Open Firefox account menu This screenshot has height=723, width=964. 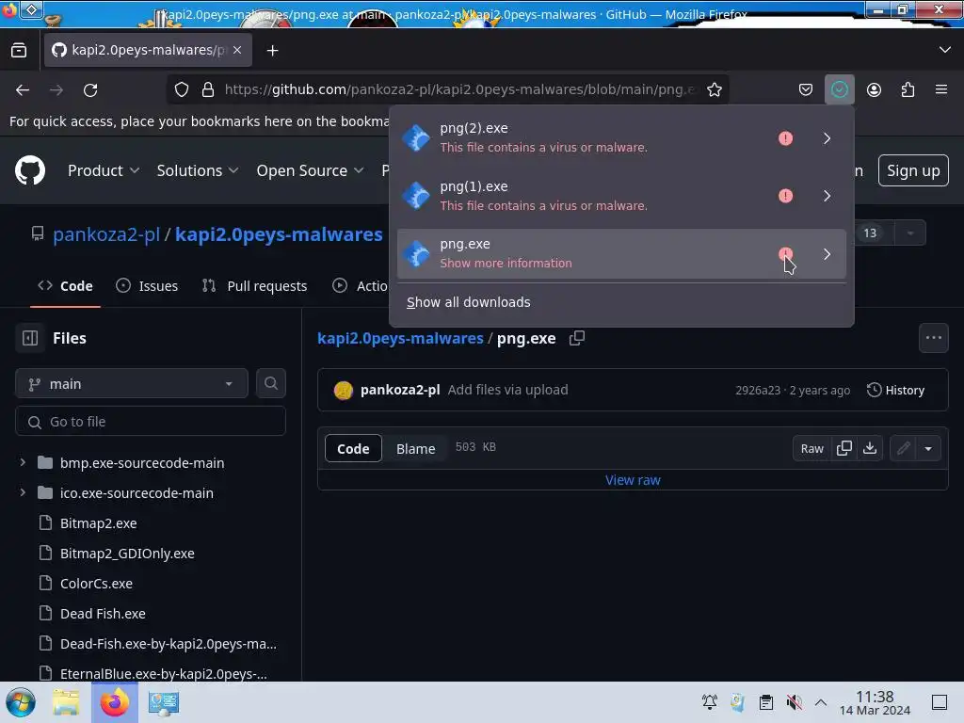coord(874,89)
